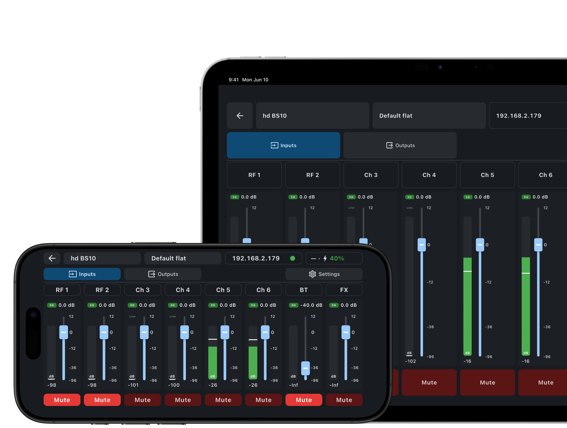Toggle EQ badge for RF 2 on tablet
Image resolution: width=567 pixels, height=428 pixels.
293,197
